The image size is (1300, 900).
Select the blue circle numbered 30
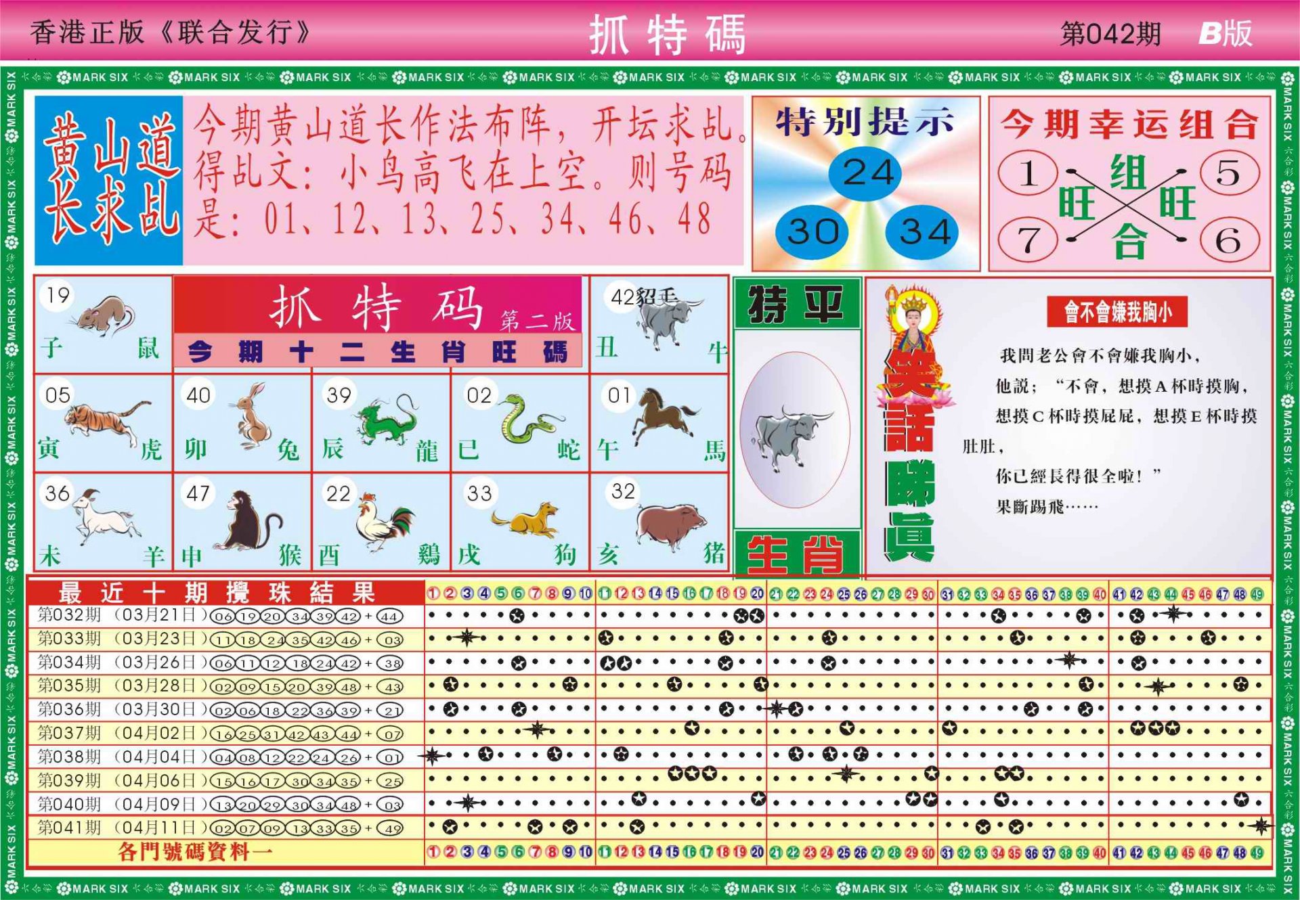(x=812, y=232)
